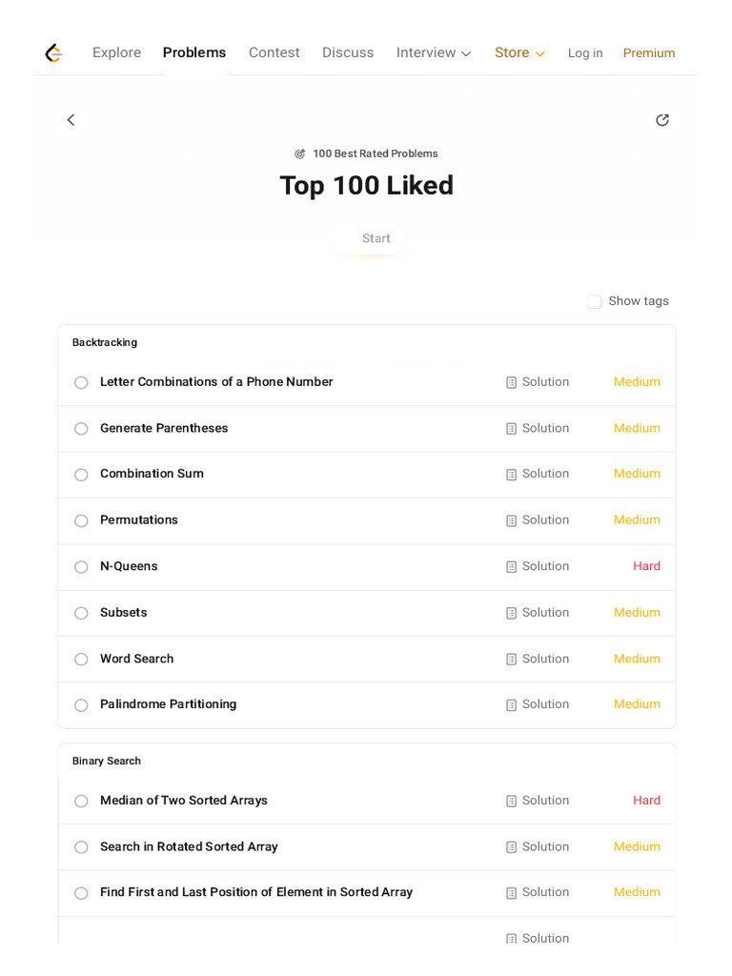Expand the Interview dropdown menu

(434, 53)
